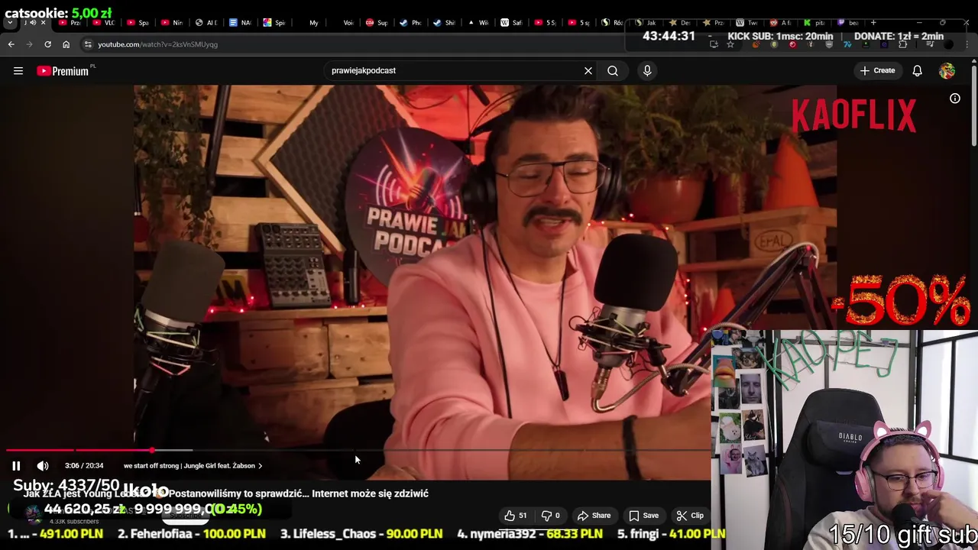Switch to the AI E browser tab

[206, 22]
